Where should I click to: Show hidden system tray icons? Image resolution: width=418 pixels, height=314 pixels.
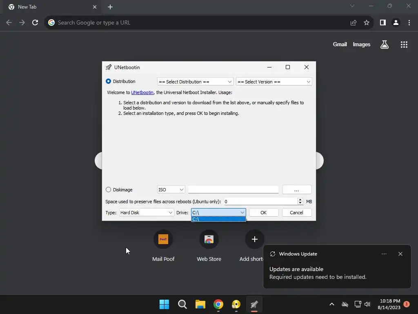click(332, 304)
